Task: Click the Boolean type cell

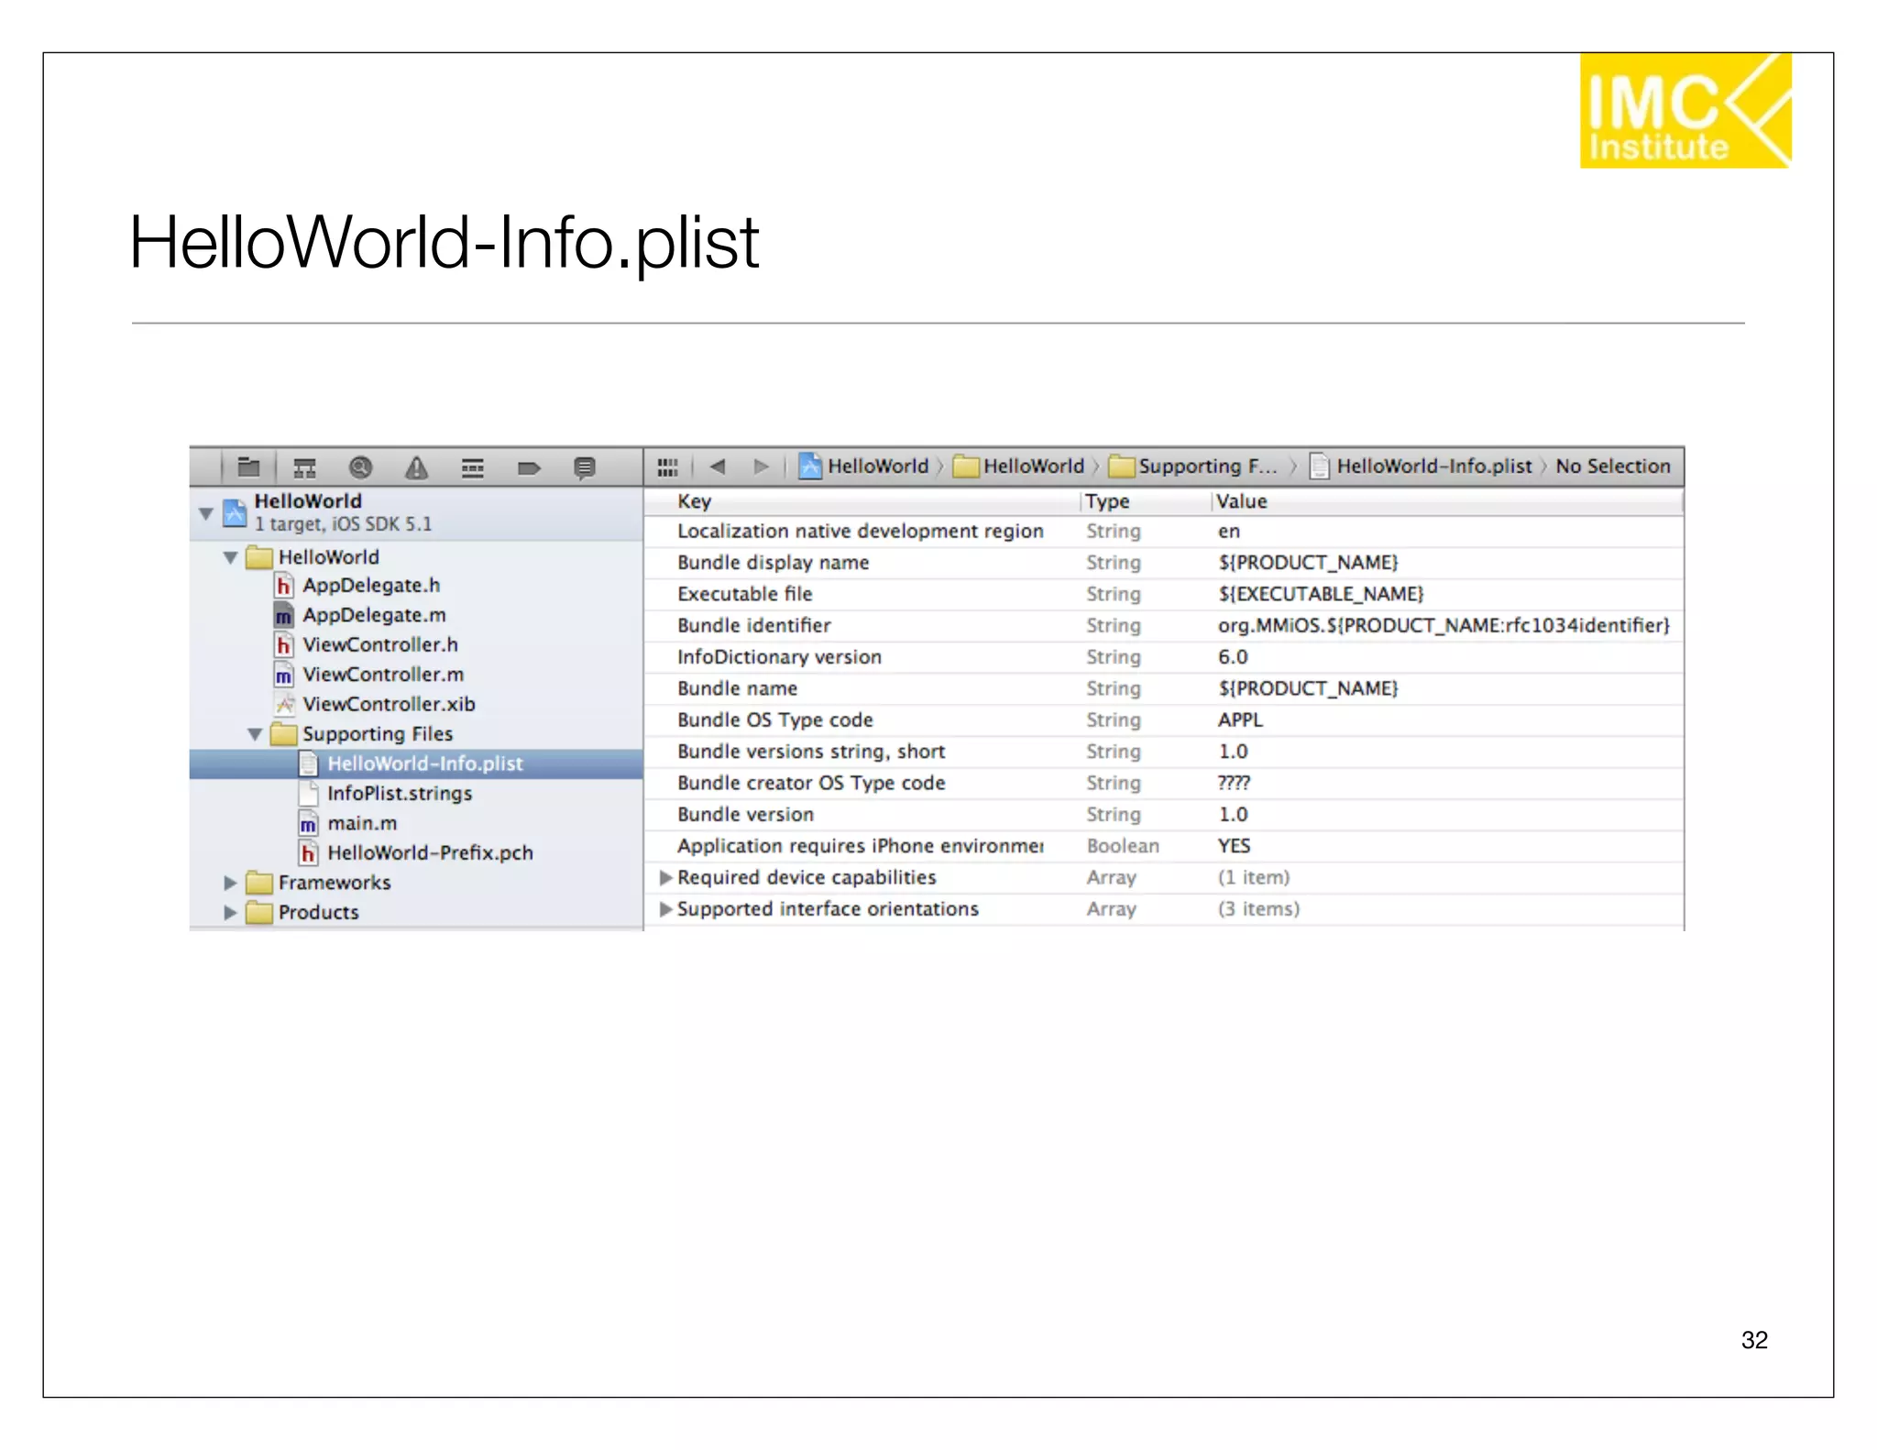Action: 1123,846
